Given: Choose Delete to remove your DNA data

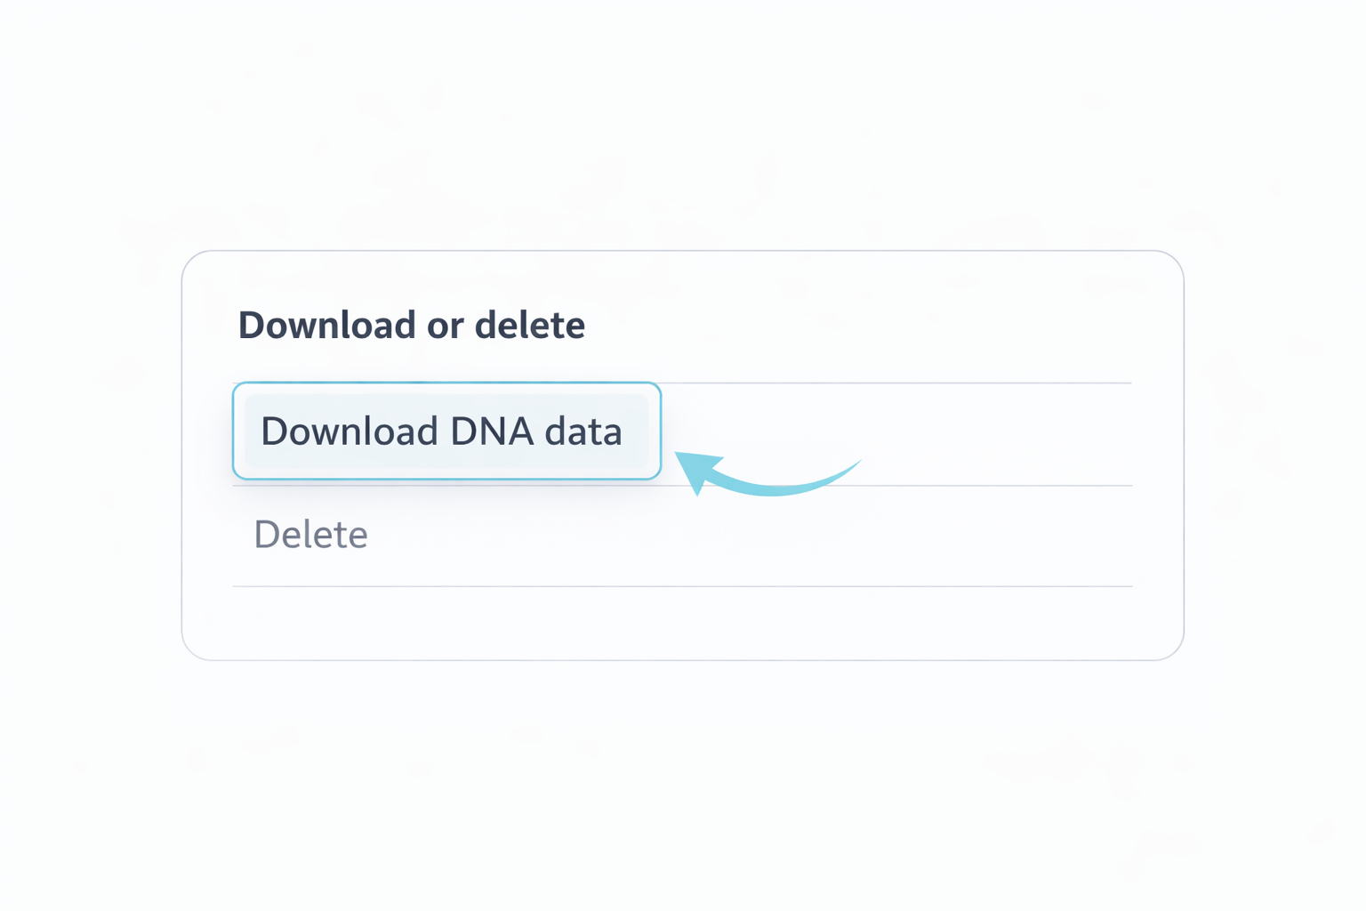Looking at the screenshot, I should click(x=309, y=535).
